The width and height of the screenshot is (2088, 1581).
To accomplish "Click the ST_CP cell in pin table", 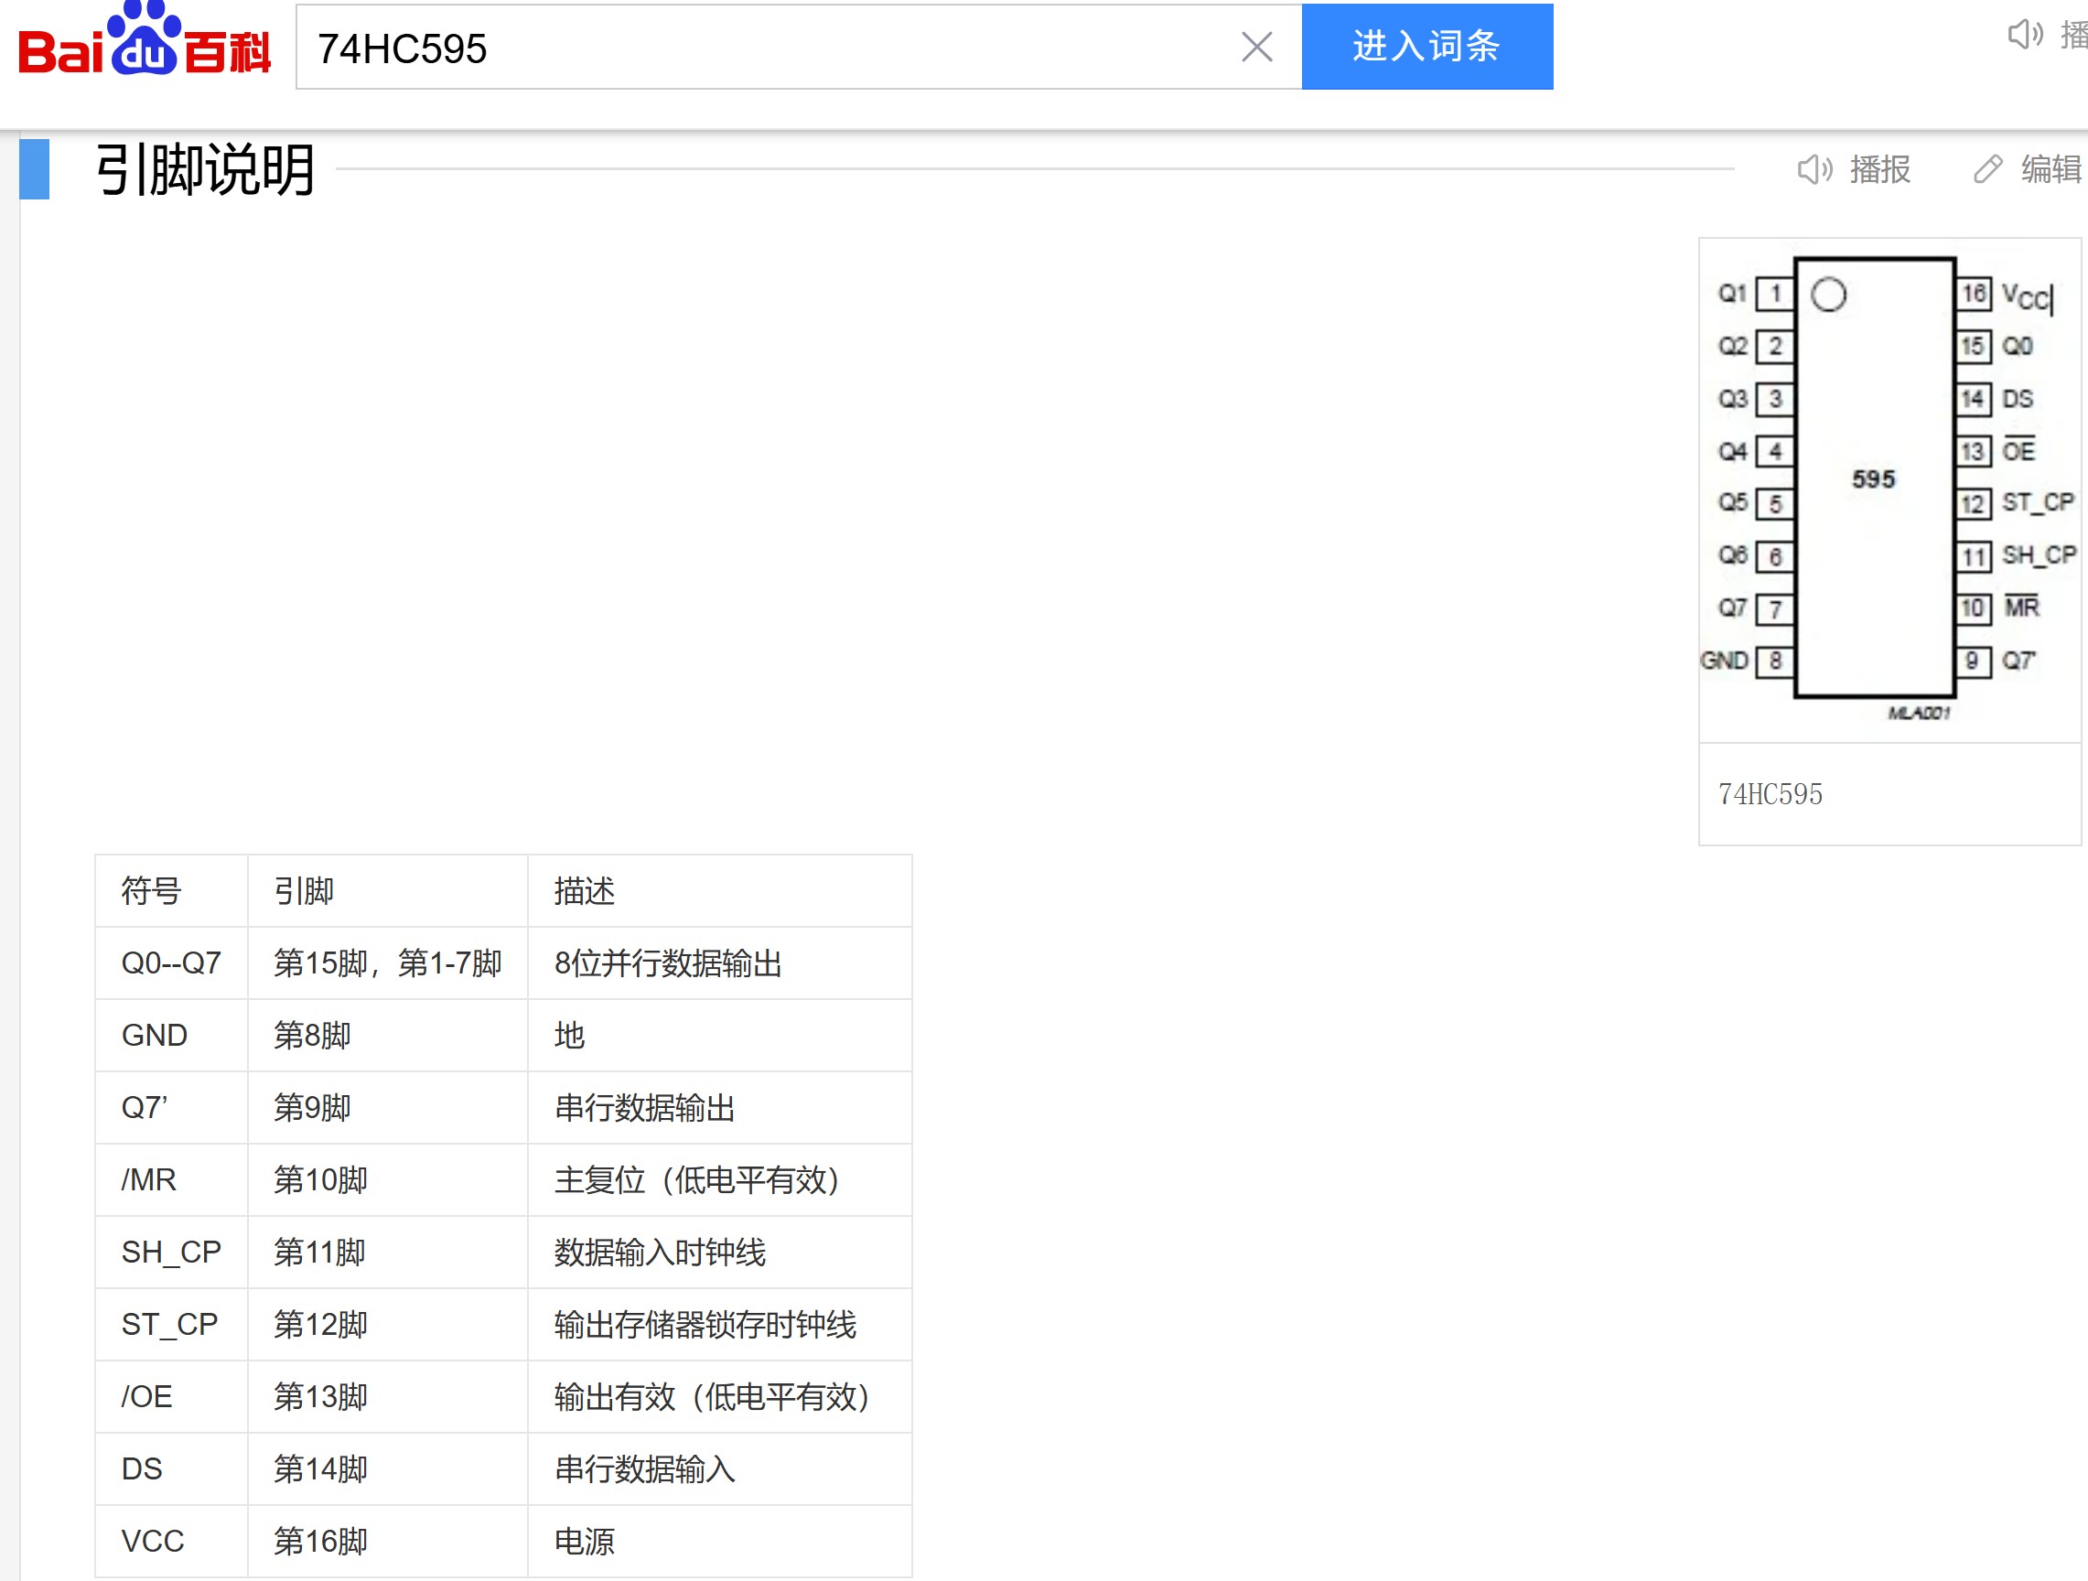I will click(x=170, y=1324).
